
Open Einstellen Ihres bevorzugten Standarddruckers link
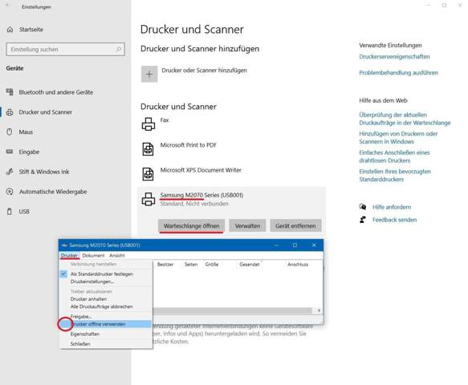pyautogui.click(x=395, y=176)
